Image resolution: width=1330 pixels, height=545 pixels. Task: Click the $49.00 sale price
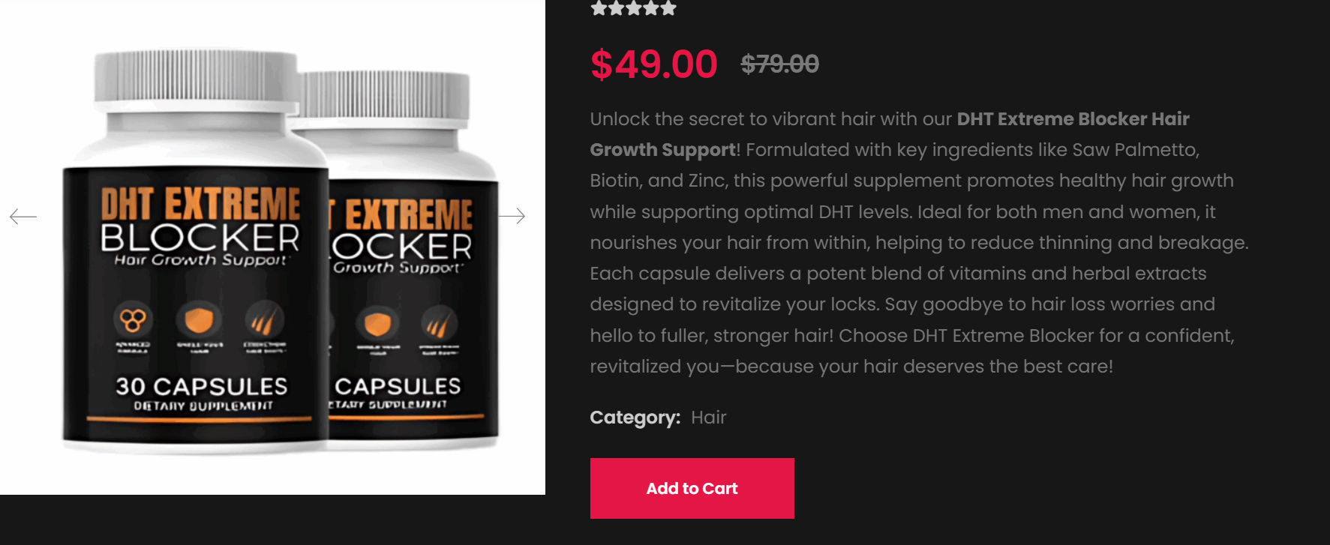(x=653, y=64)
